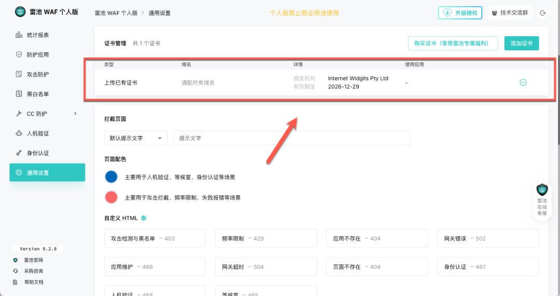
Task: Open the certificate row more-options icon
Action: click(523, 82)
